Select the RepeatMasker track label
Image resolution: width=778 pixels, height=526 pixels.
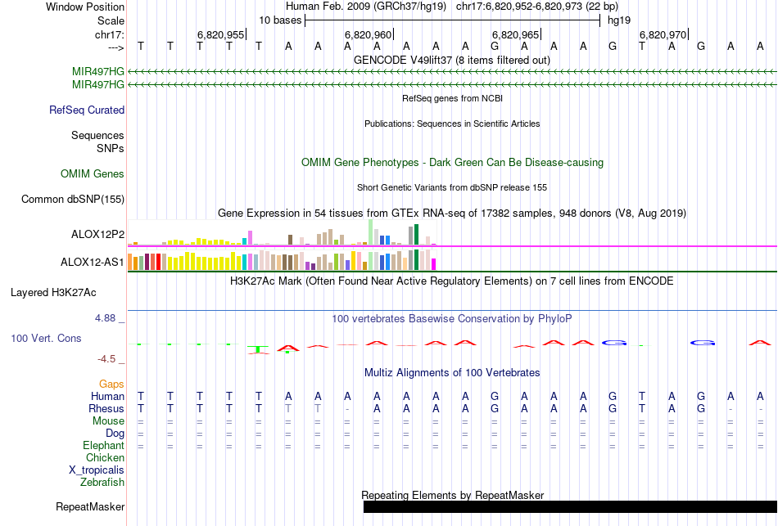[90, 506]
